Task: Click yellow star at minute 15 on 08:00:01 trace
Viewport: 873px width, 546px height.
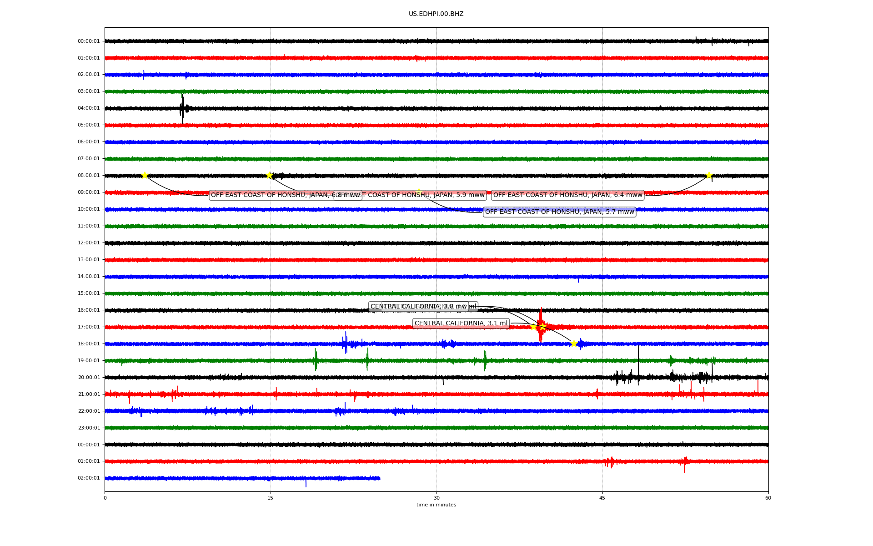Action: pyautogui.click(x=269, y=175)
